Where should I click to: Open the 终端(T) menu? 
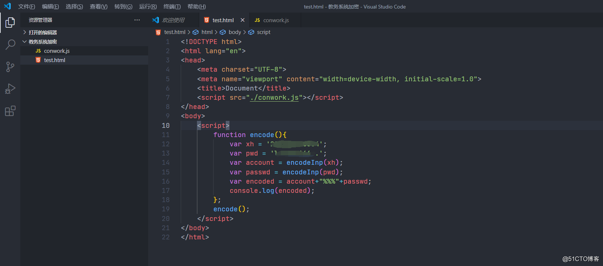coord(172,7)
